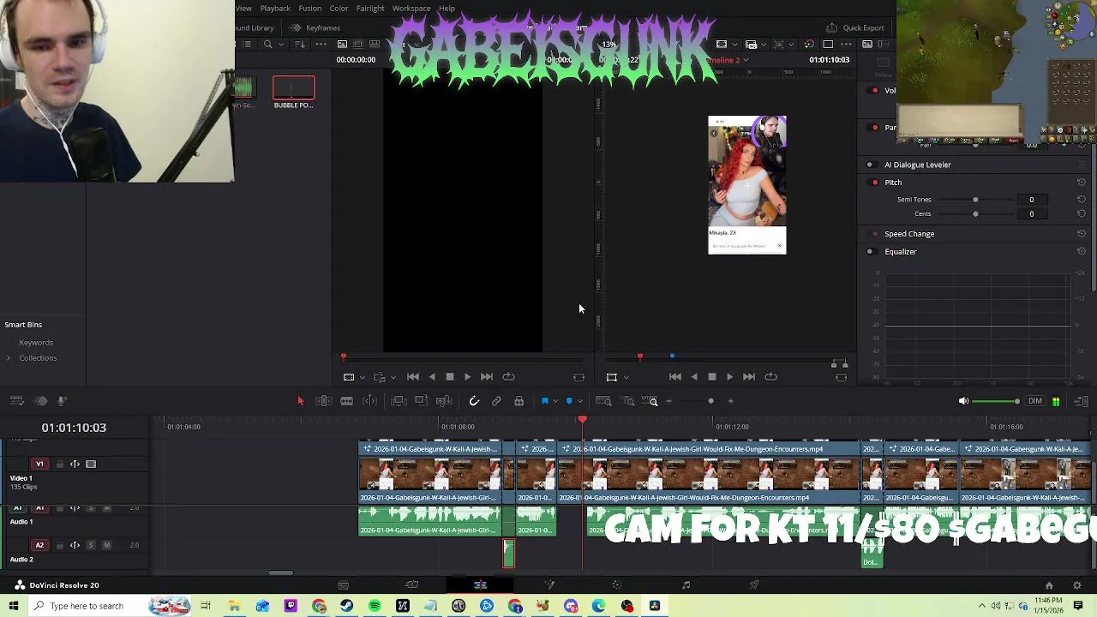The image size is (1097, 617).
Task: Select the Blade Edit Mode tool
Action: 369,401
